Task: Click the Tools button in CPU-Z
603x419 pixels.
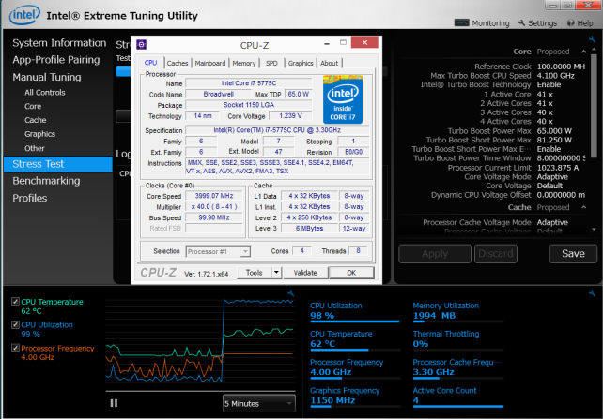Action: point(254,273)
